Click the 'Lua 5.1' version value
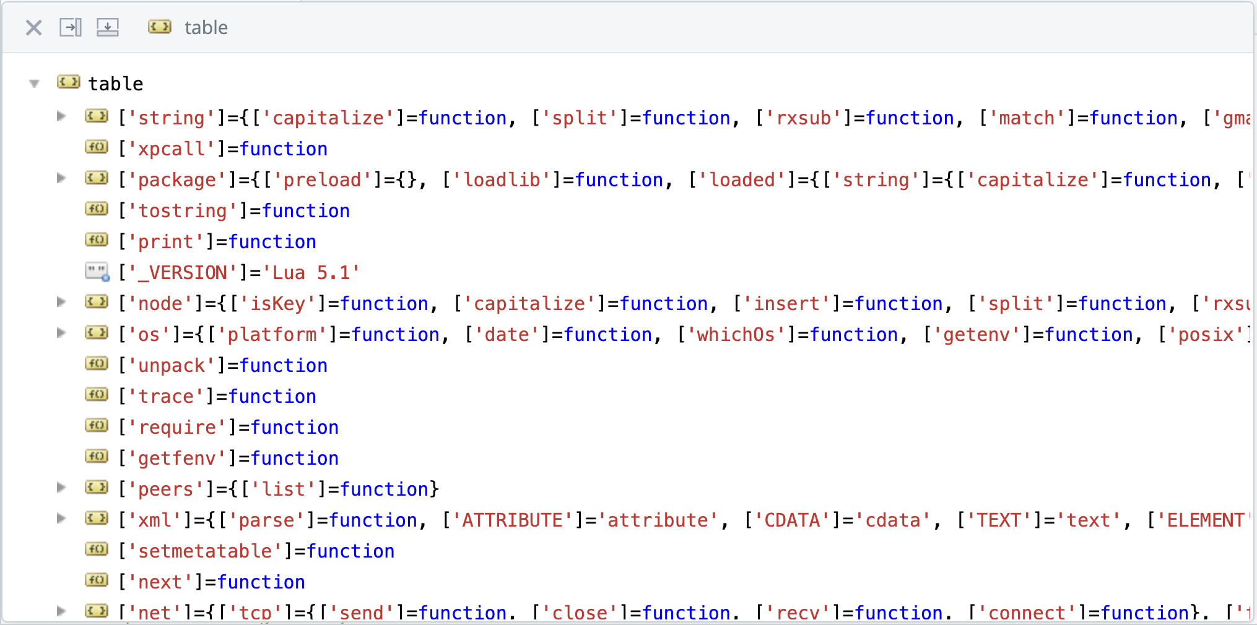 tap(311, 273)
